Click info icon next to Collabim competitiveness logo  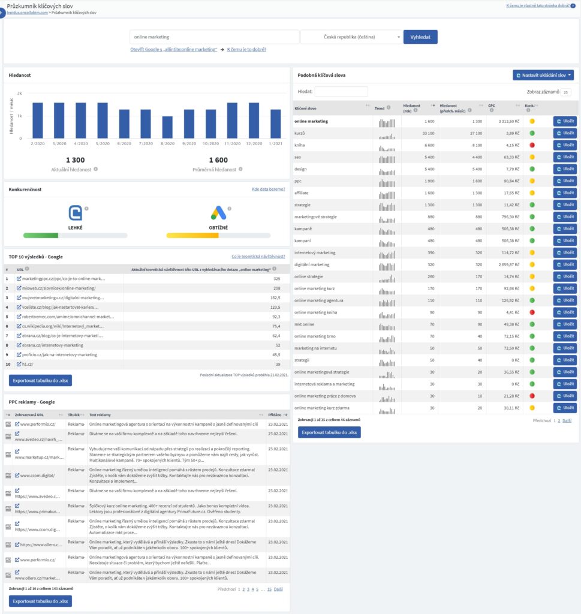point(87,209)
